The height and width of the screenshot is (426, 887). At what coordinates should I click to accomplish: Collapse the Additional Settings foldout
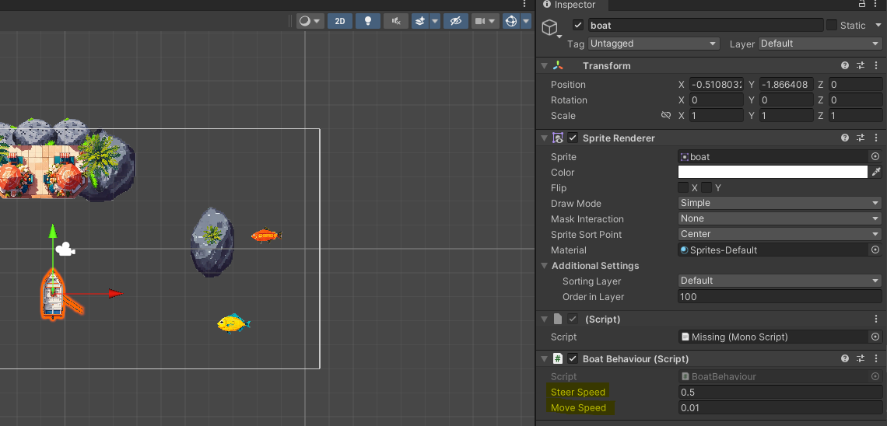544,266
